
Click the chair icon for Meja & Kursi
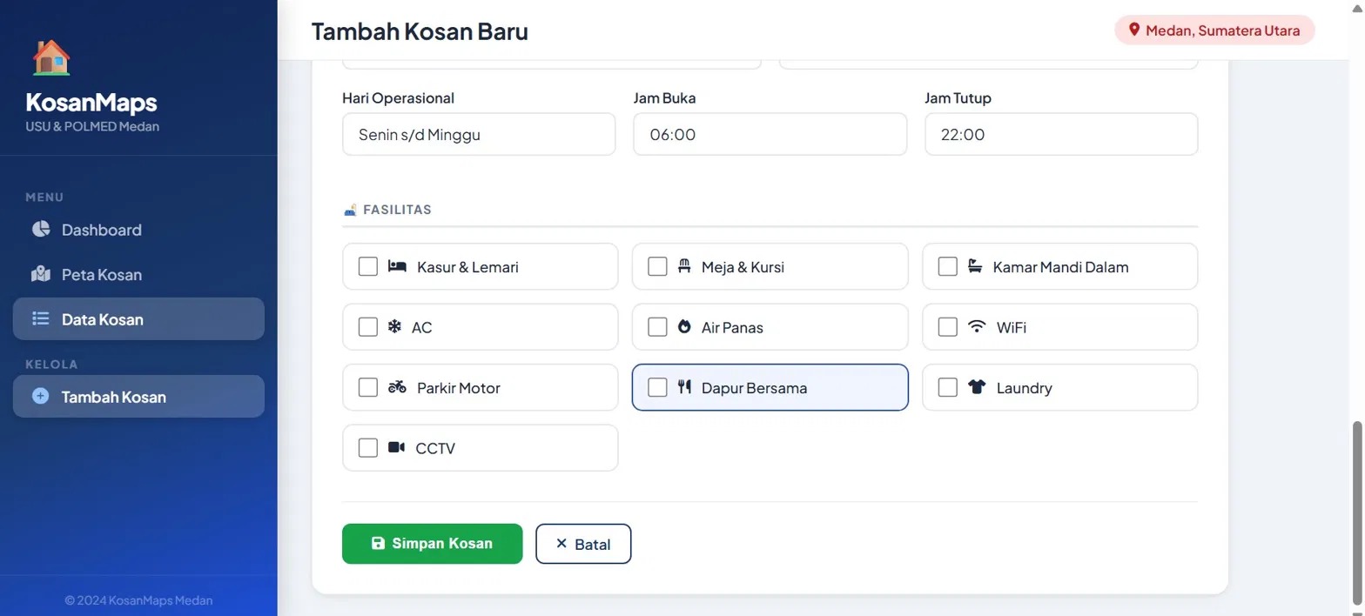click(x=684, y=266)
